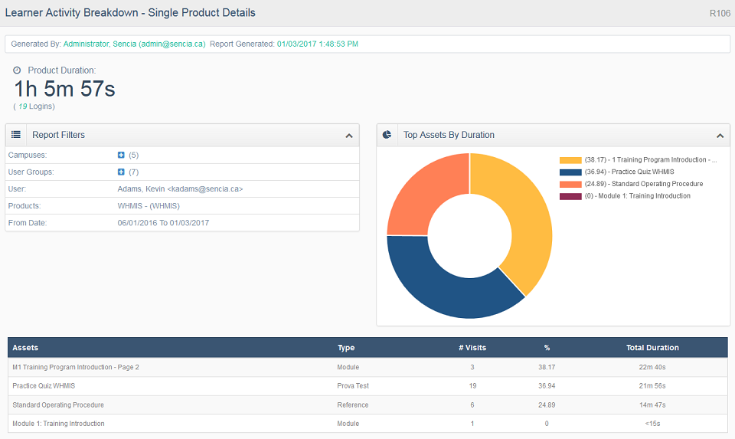Click the Adams, Kevin user filter value
This screenshot has width=735, height=439.
(x=180, y=189)
